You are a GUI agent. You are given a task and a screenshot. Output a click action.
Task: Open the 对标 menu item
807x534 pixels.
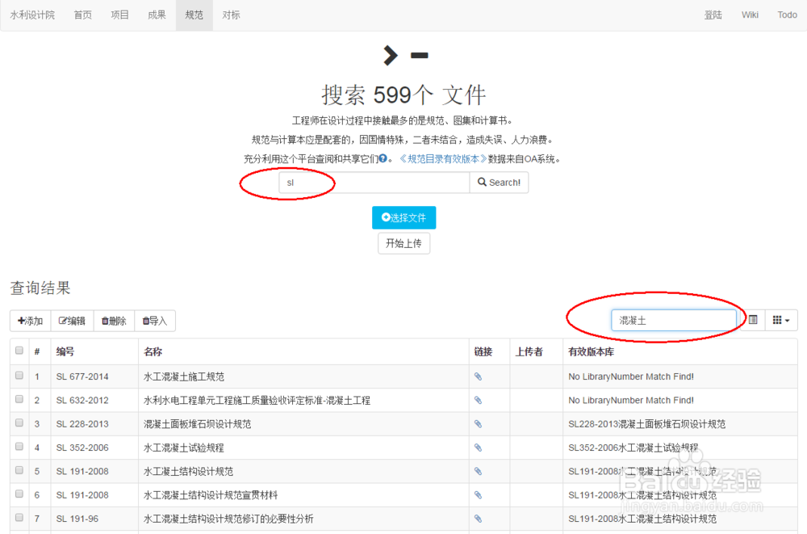(x=232, y=15)
